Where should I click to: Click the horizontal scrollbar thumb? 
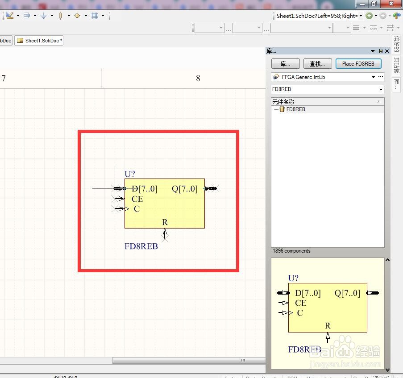[x=189, y=360]
